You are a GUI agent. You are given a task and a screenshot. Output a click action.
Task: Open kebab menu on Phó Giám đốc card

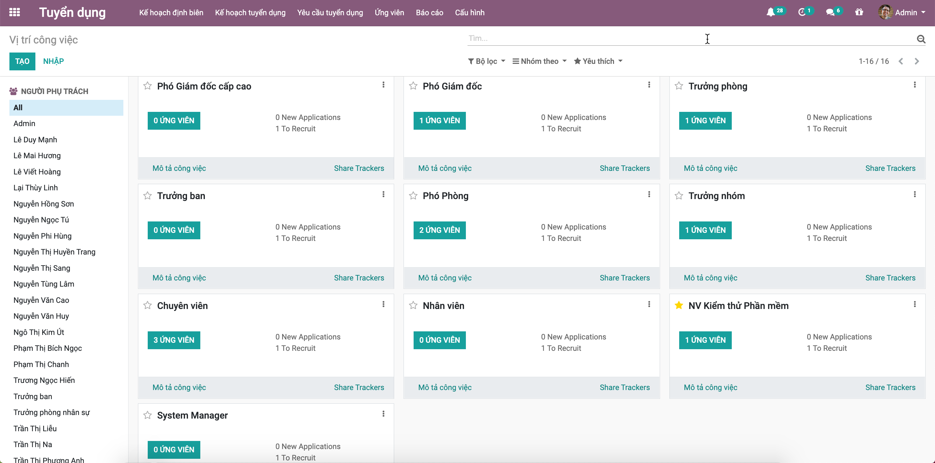pos(649,85)
